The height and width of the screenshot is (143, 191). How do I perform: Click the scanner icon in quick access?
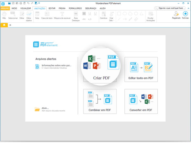(x=17, y=3)
